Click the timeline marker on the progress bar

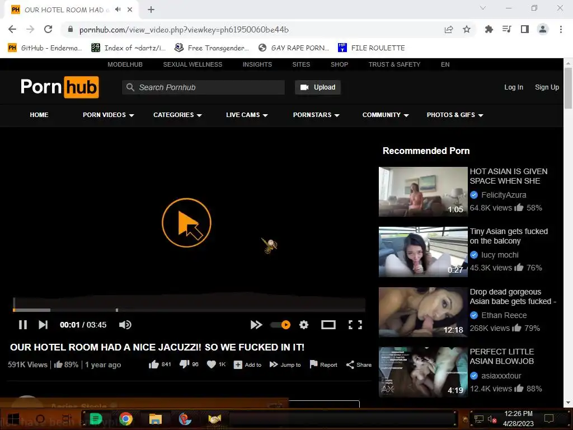point(117,310)
